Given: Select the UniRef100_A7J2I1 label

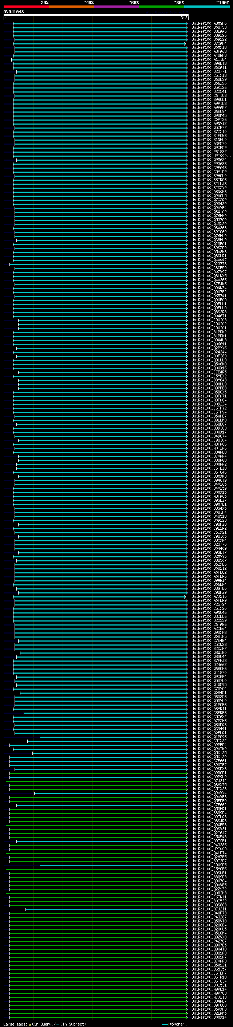Looking at the screenshot, I should 209,909.
